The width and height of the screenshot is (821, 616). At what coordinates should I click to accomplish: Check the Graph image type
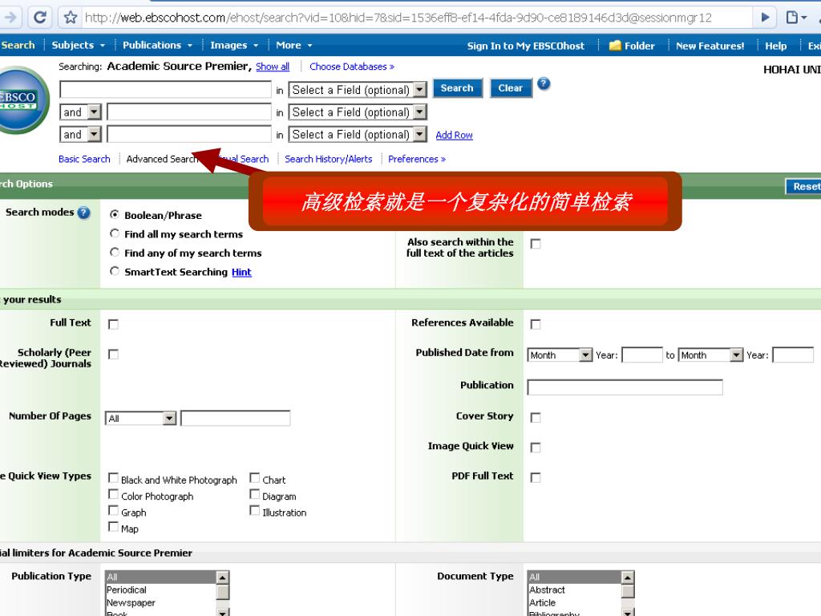click(x=113, y=510)
